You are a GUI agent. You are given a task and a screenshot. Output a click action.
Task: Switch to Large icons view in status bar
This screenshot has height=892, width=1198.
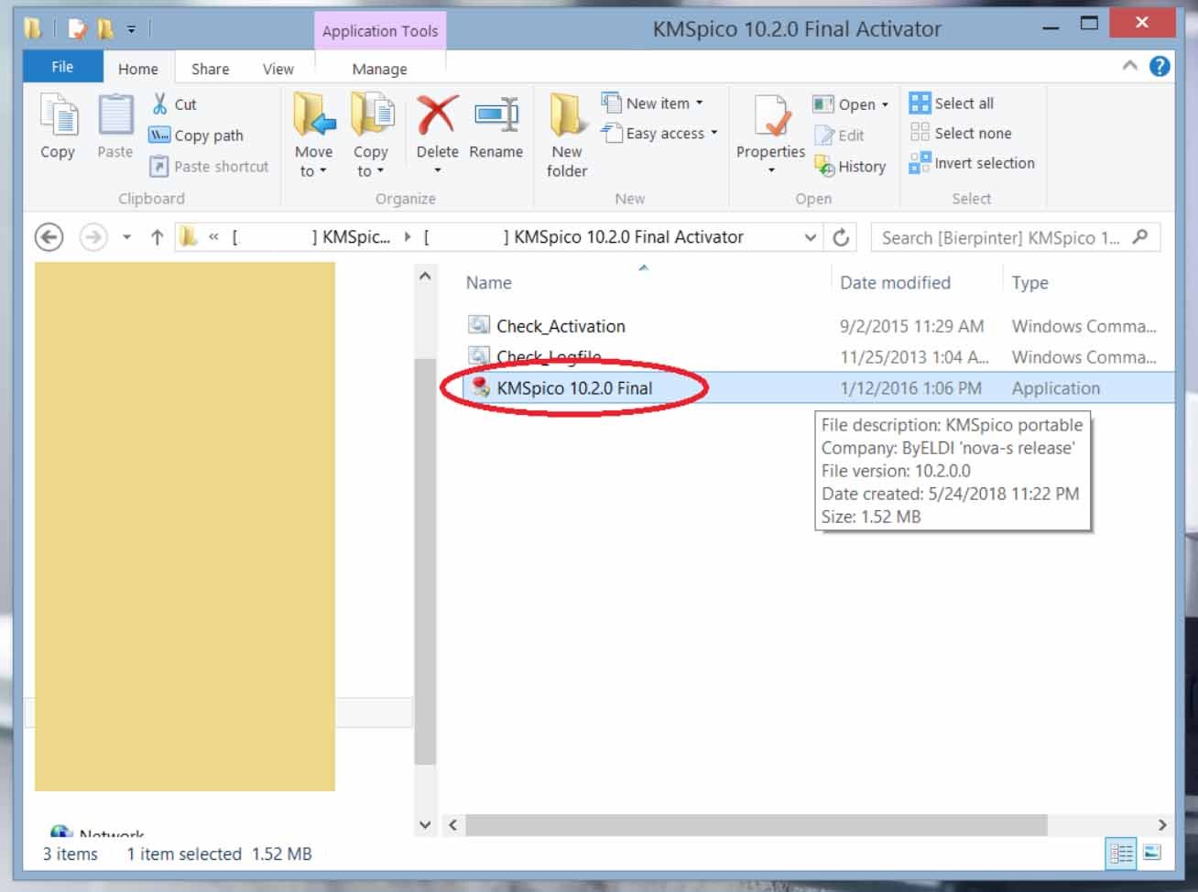pyautogui.click(x=1152, y=854)
